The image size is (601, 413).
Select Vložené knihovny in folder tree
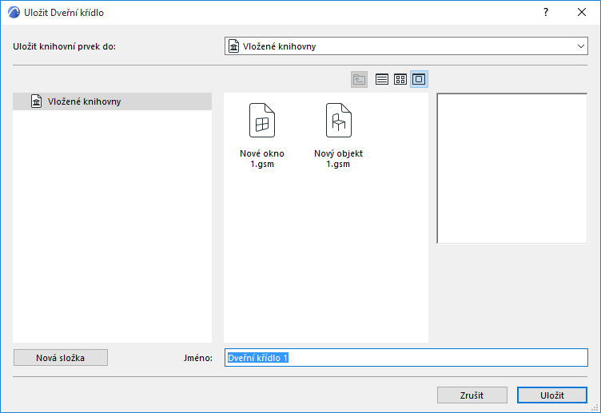113,101
